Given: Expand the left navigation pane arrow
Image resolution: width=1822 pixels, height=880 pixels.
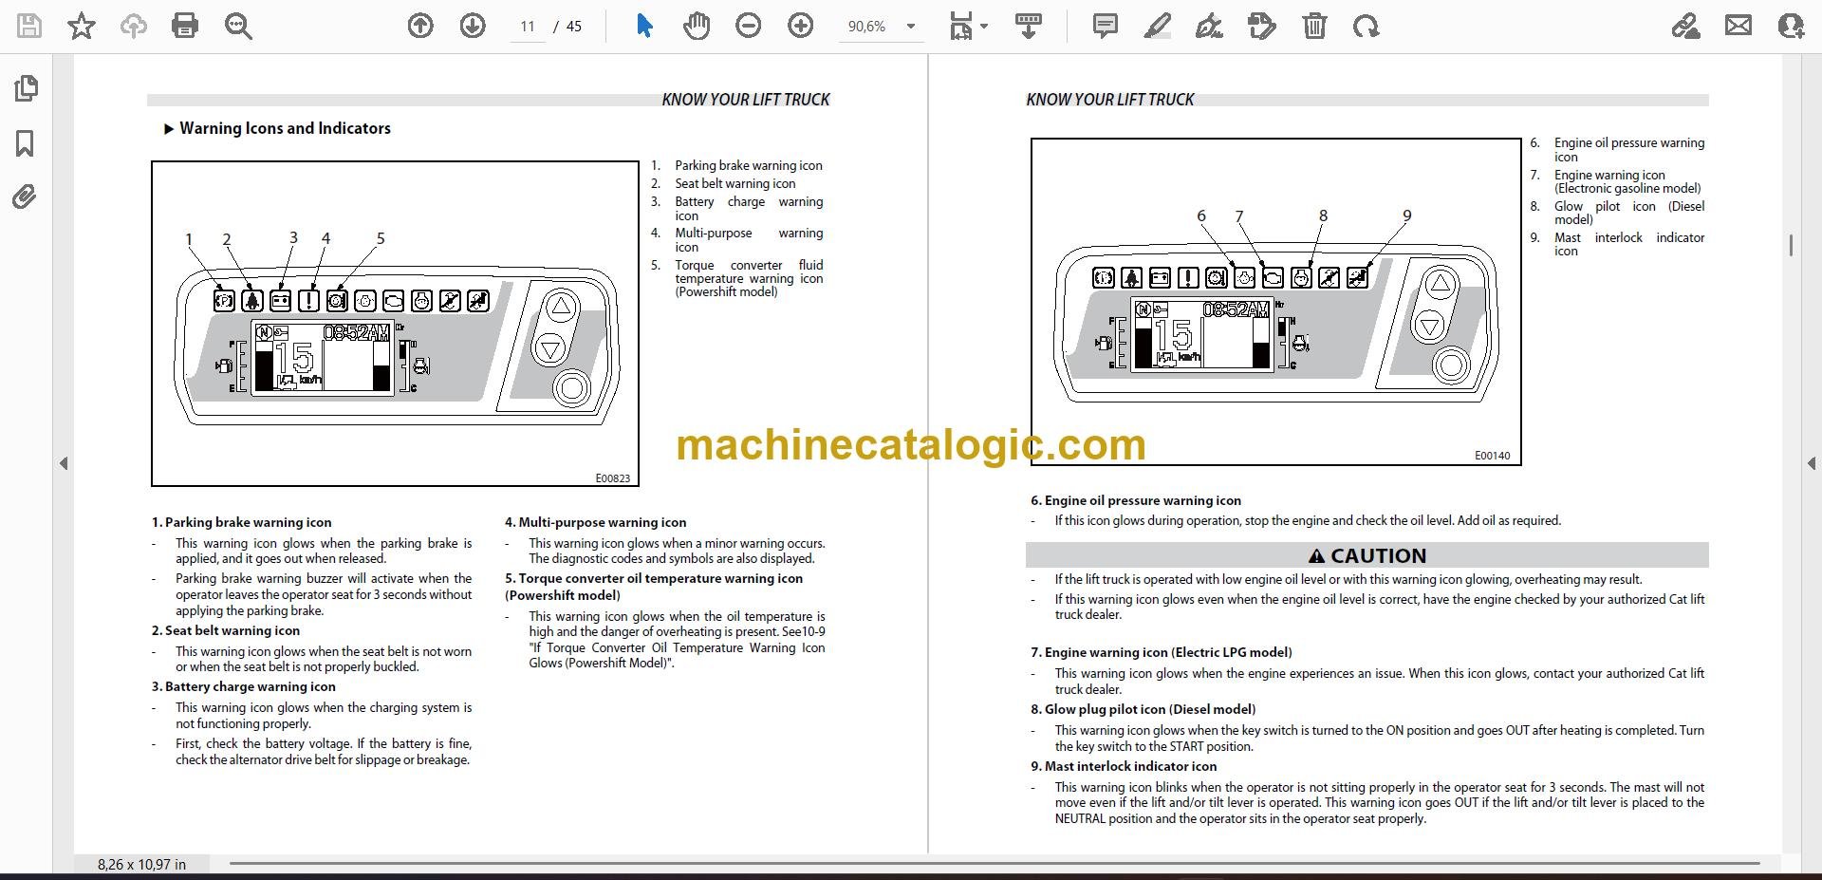Looking at the screenshot, I should pyautogui.click(x=64, y=463).
